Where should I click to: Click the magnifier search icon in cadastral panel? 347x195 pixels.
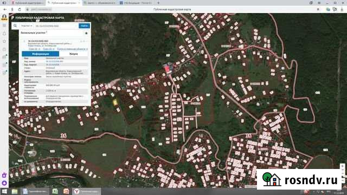click(15, 26)
